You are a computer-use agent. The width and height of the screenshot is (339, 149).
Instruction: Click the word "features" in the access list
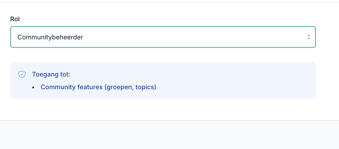[90, 87]
